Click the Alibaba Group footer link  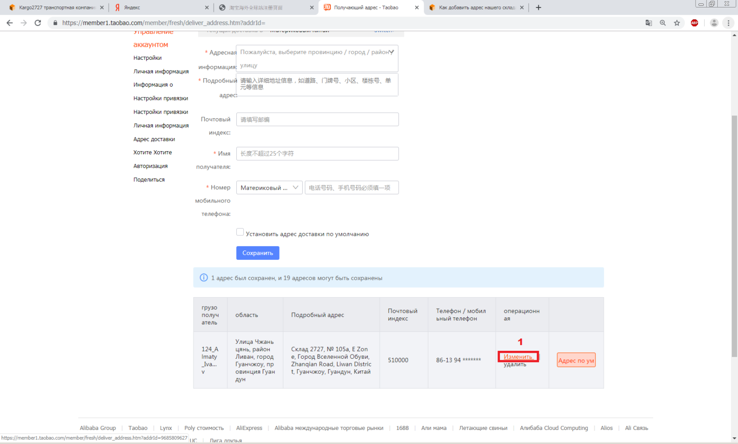pyautogui.click(x=98, y=428)
